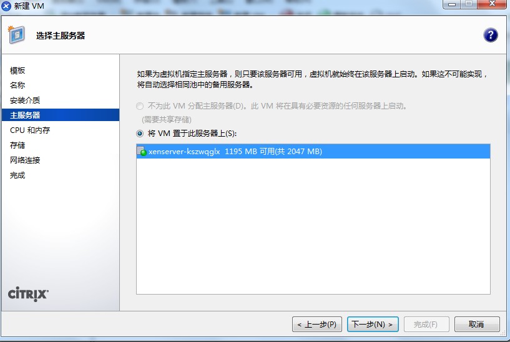Open the blue help question mark icon
Image resolution: width=510 pixels, height=342 pixels.
pos(491,35)
